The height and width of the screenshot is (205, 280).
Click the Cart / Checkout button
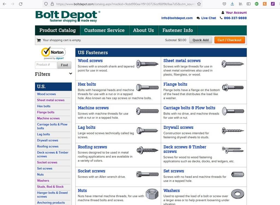pos(230,40)
